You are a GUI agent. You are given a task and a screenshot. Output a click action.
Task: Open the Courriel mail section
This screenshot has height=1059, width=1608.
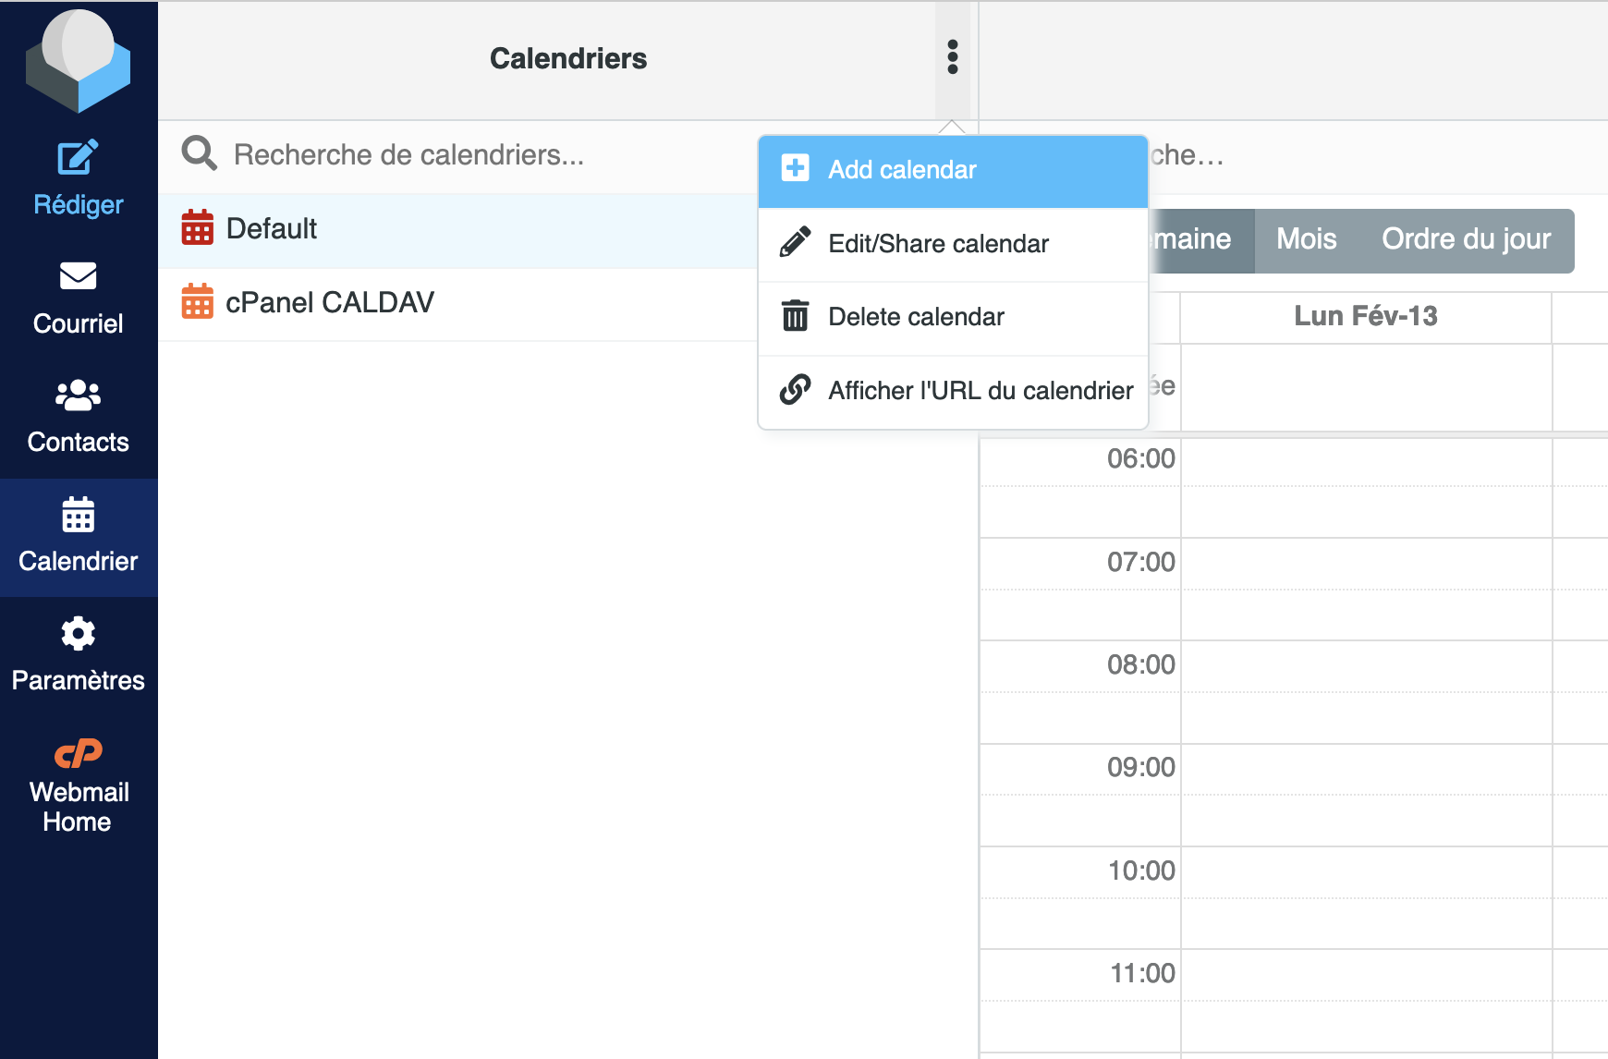[79, 299]
